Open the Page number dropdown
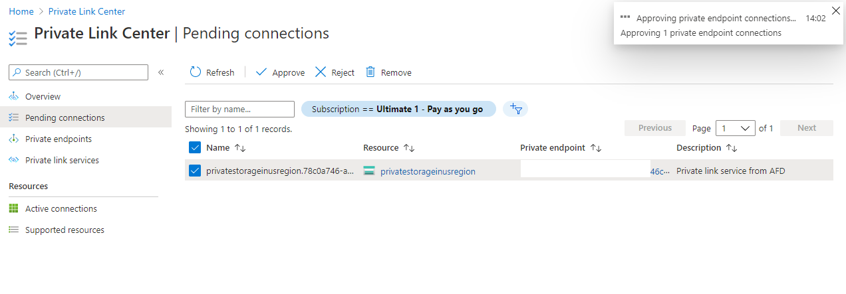 [736, 128]
